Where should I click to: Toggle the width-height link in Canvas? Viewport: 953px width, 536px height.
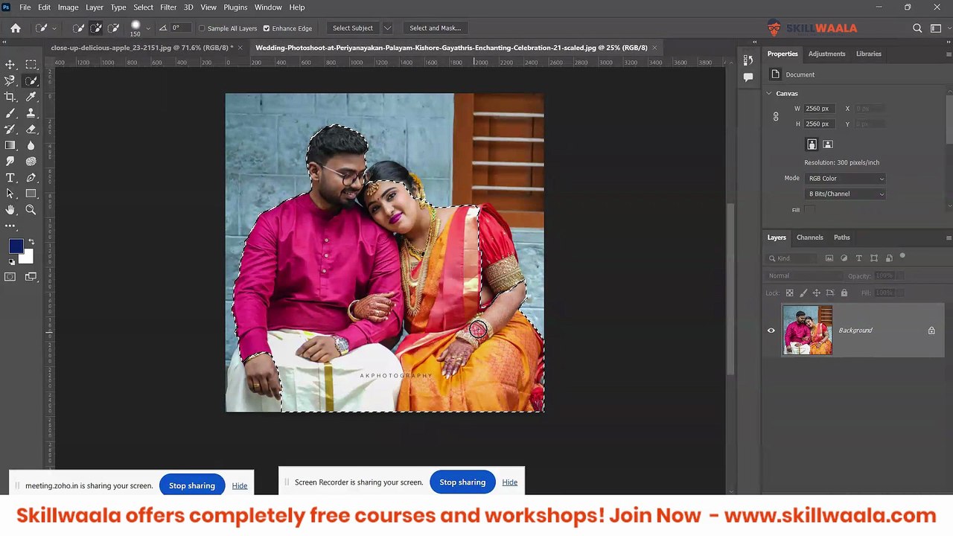pyautogui.click(x=776, y=116)
